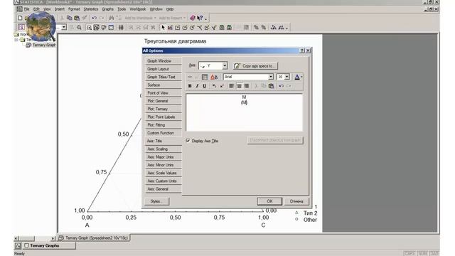Click Paste icon in the main toolbar
Image resolution: width=455 pixels, height=256 pixels.
click(77, 18)
